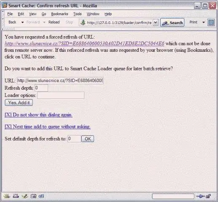This screenshot has width=218, height=202.
Task: Click the Mozilla throbber icon at toolbar right
Action: [211, 22]
